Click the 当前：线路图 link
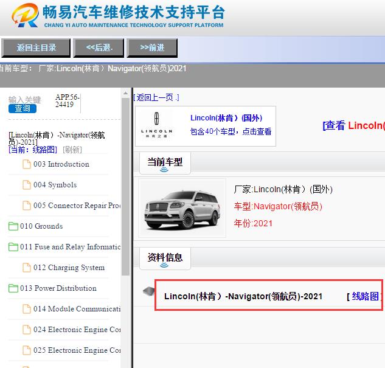 [x=33, y=150]
